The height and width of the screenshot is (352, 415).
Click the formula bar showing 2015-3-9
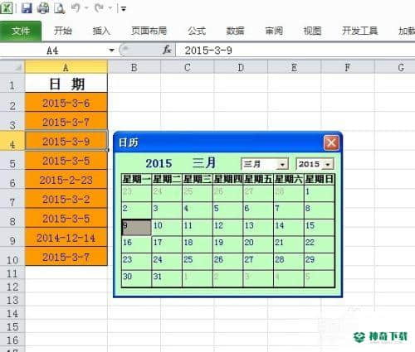coord(295,51)
